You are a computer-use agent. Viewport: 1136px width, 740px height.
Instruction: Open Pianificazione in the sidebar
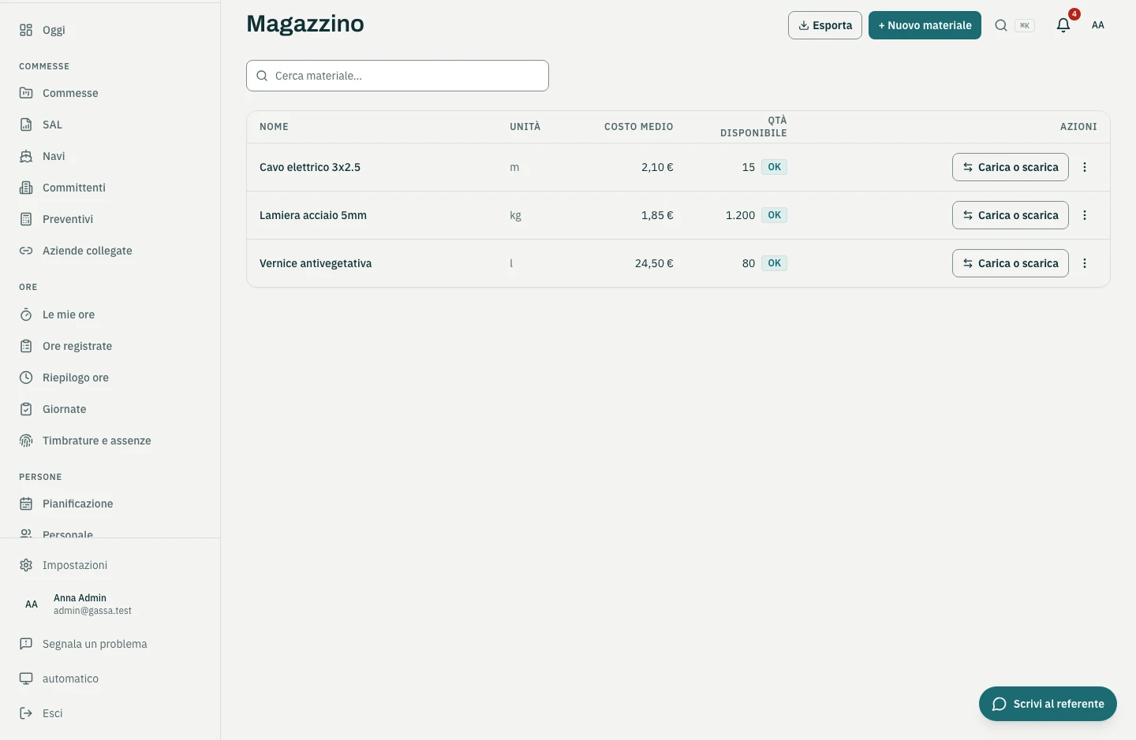(x=110, y=504)
